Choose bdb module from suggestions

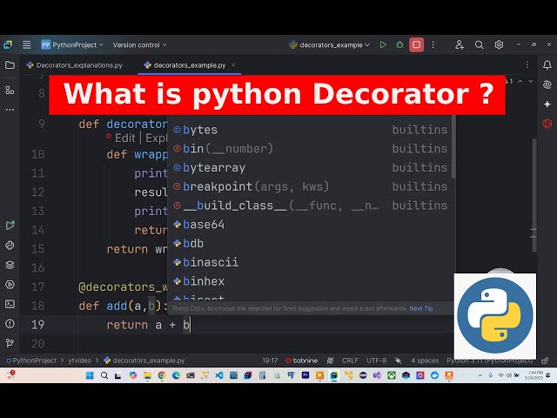pyautogui.click(x=310, y=244)
